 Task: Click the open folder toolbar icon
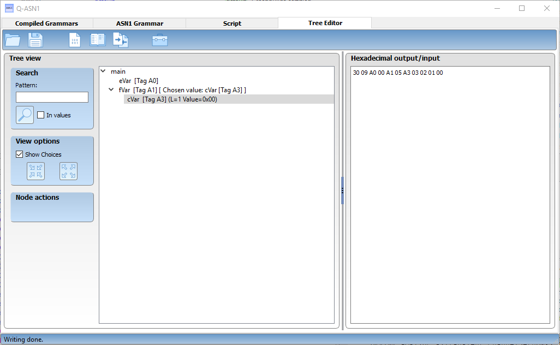tap(12, 40)
